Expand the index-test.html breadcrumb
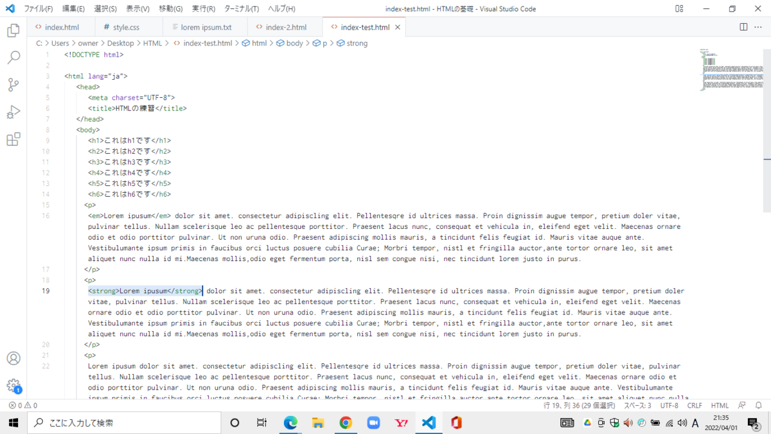 pyautogui.click(x=202, y=43)
